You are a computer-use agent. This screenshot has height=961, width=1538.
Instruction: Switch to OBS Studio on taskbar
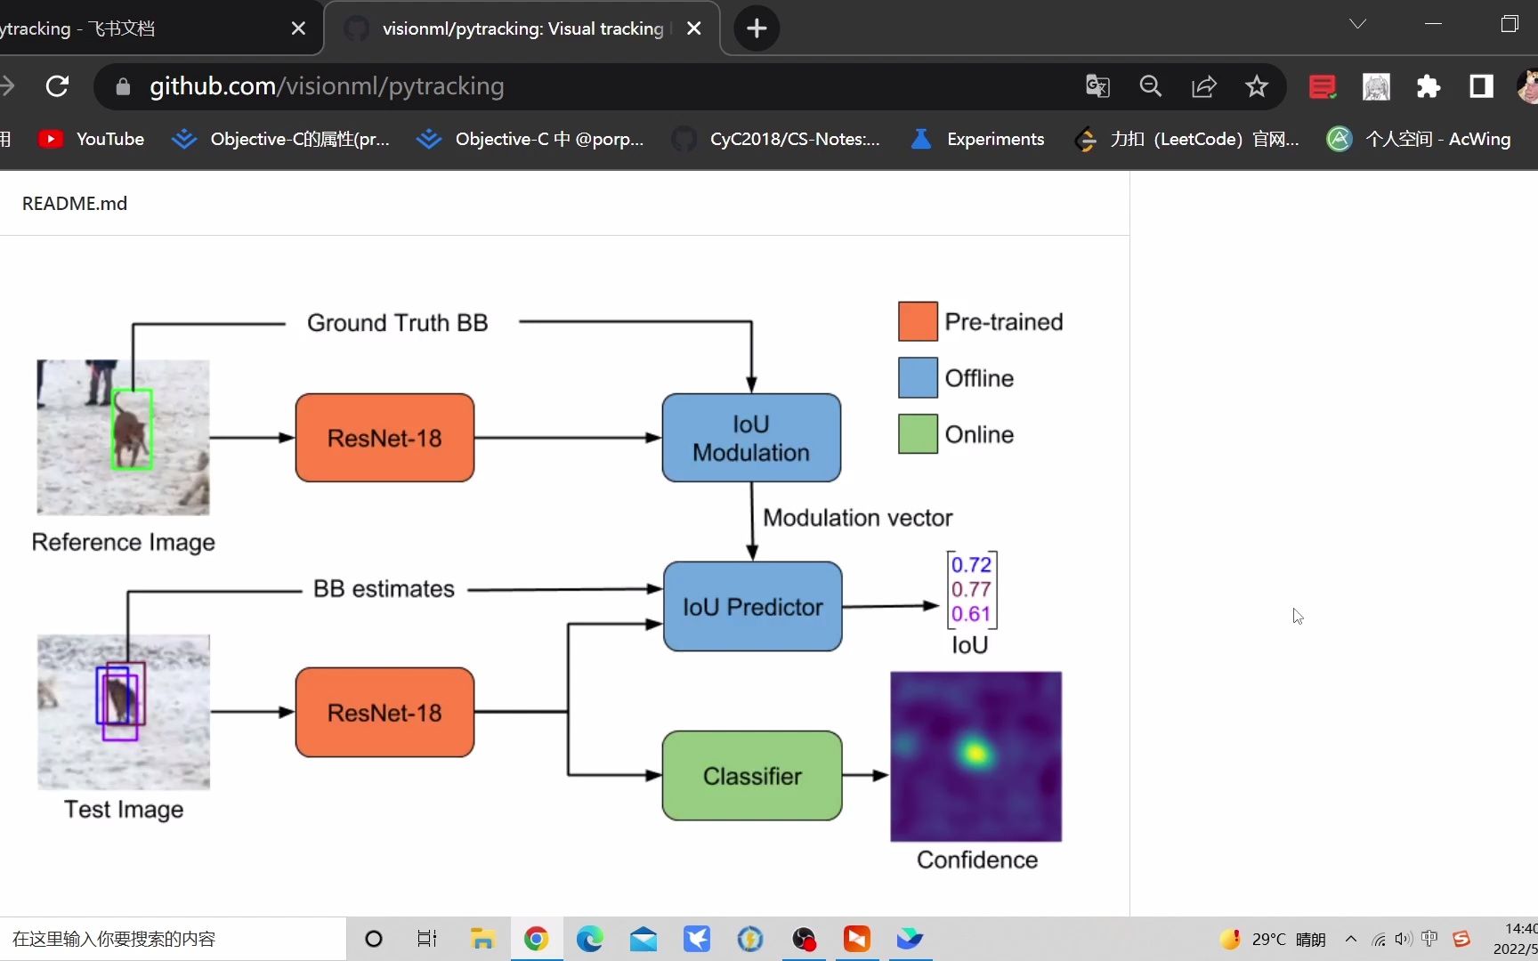point(804,939)
